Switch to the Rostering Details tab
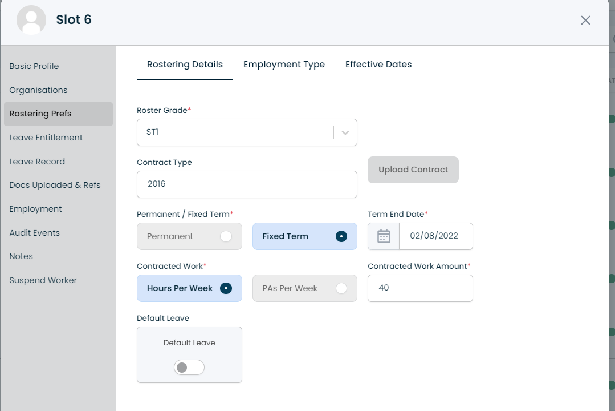Image resolution: width=615 pixels, height=411 pixels. tap(185, 65)
